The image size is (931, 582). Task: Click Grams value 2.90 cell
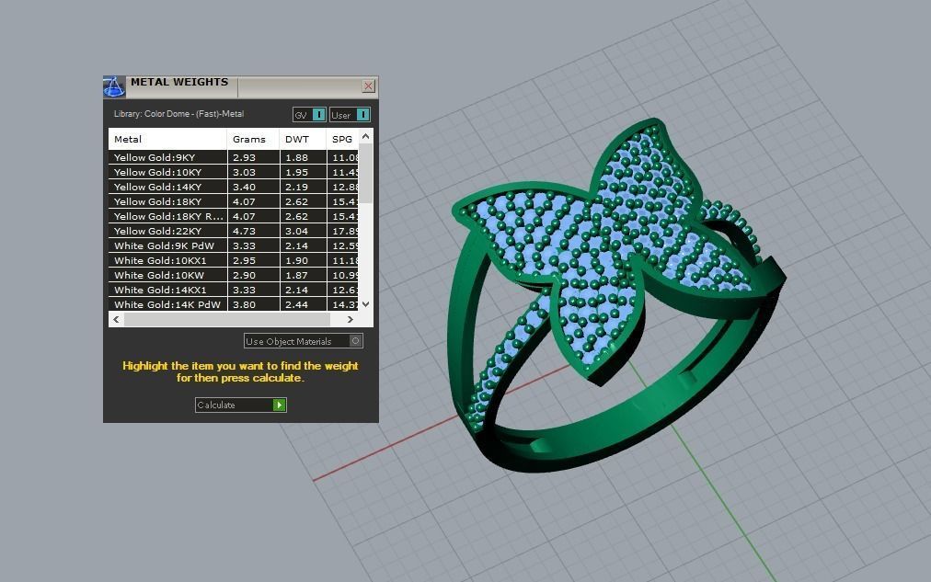click(x=253, y=275)
